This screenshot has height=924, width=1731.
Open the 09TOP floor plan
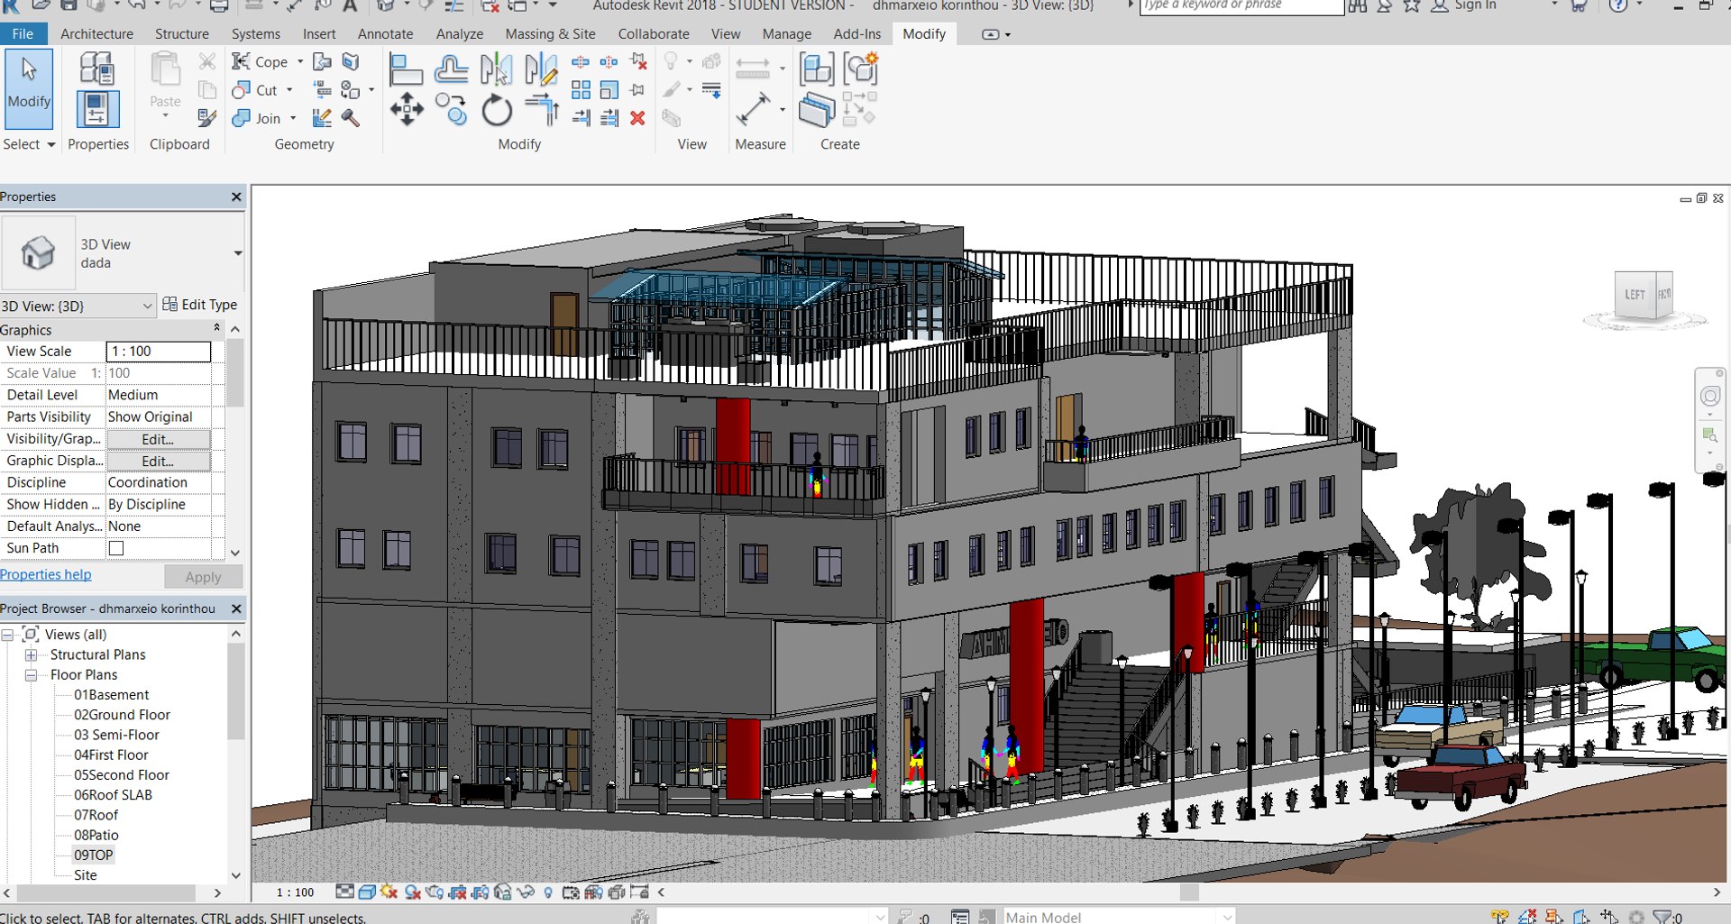[94, 855]
